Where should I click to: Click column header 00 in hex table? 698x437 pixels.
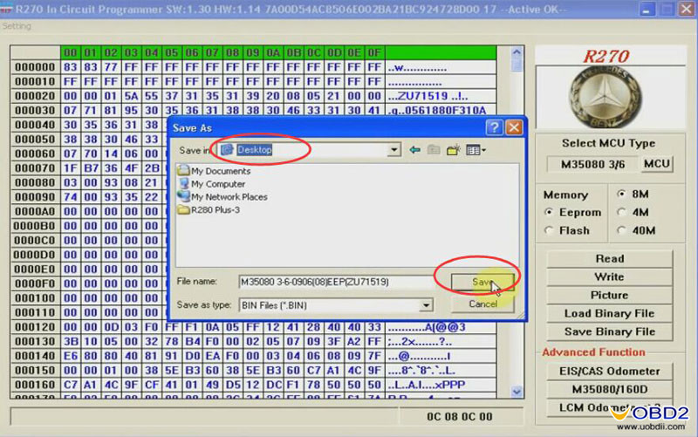(71, 52)
